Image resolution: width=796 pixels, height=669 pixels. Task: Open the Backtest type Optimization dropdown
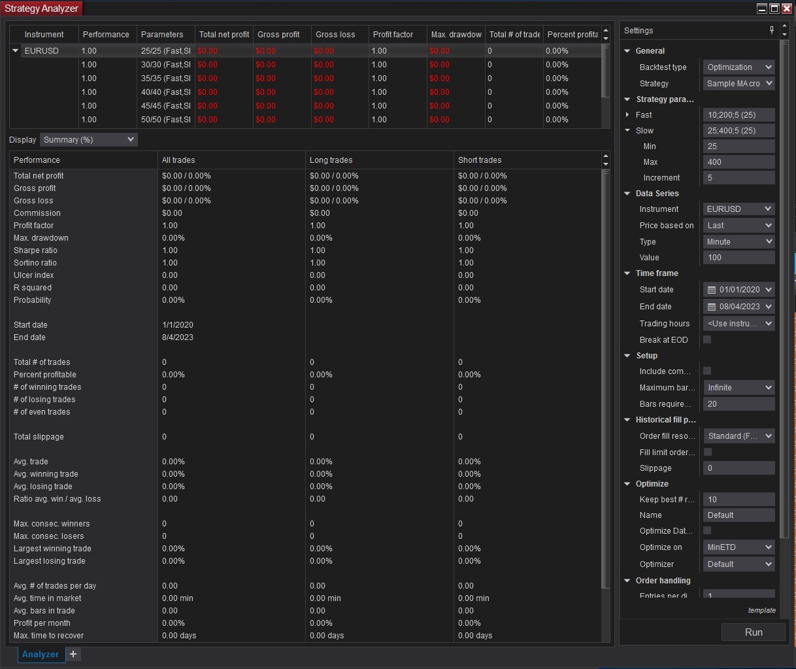coord(739,67)
